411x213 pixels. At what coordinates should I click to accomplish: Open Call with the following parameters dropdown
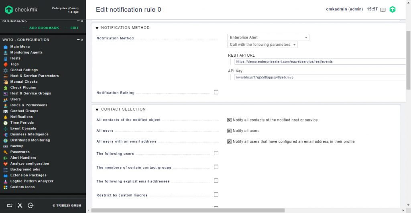tap(262, 45)
